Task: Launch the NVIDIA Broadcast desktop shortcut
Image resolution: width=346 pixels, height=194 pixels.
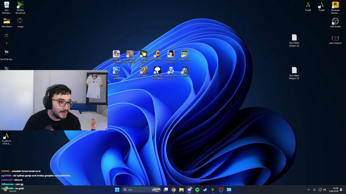Action: (20, 8)
